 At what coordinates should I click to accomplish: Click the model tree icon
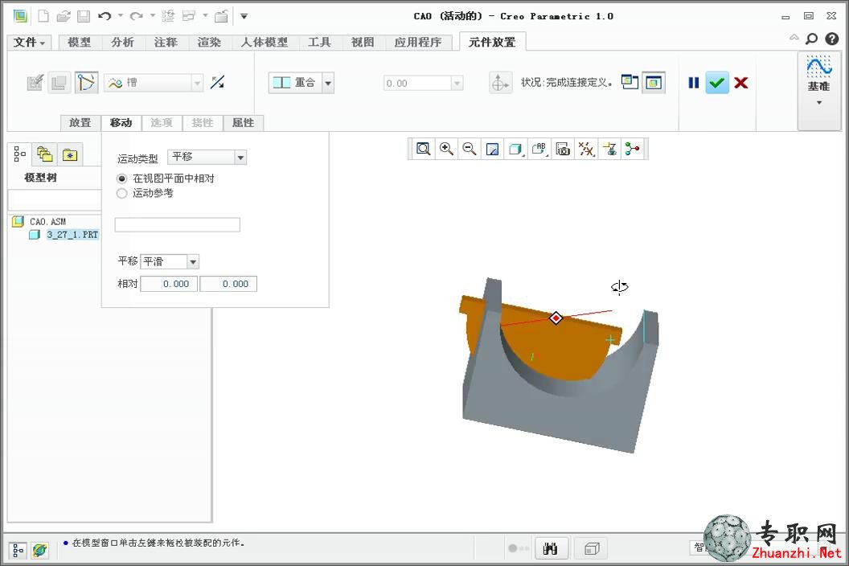pyautogui.click(x=19, y=154)
